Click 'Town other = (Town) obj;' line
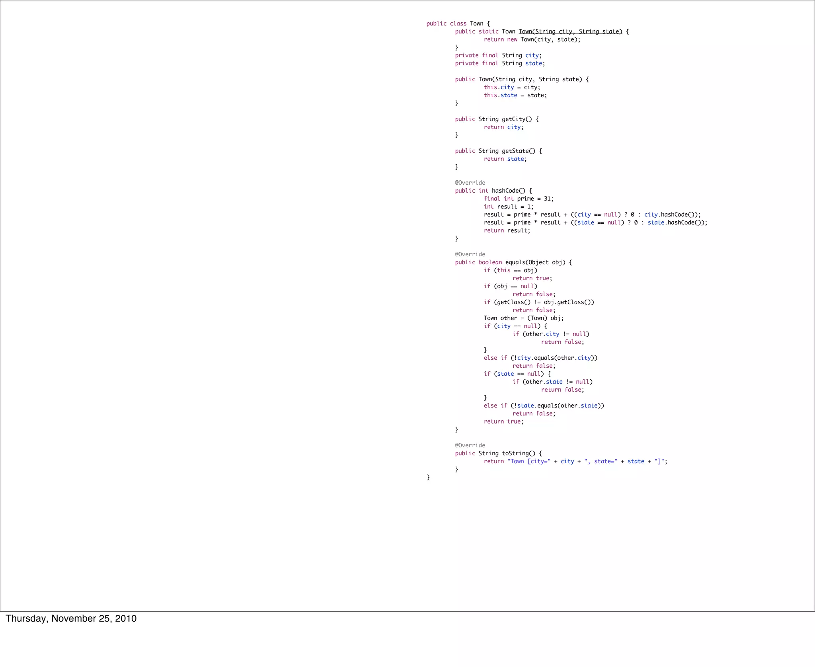The image size is (815, 667). pos(524,318)
